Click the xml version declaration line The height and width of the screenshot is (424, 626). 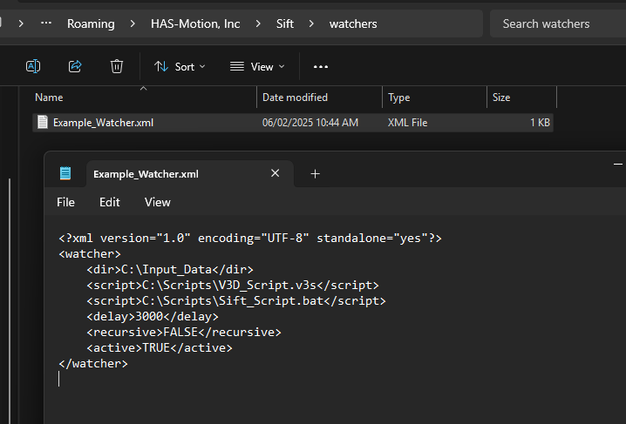(x=250, y=239)
